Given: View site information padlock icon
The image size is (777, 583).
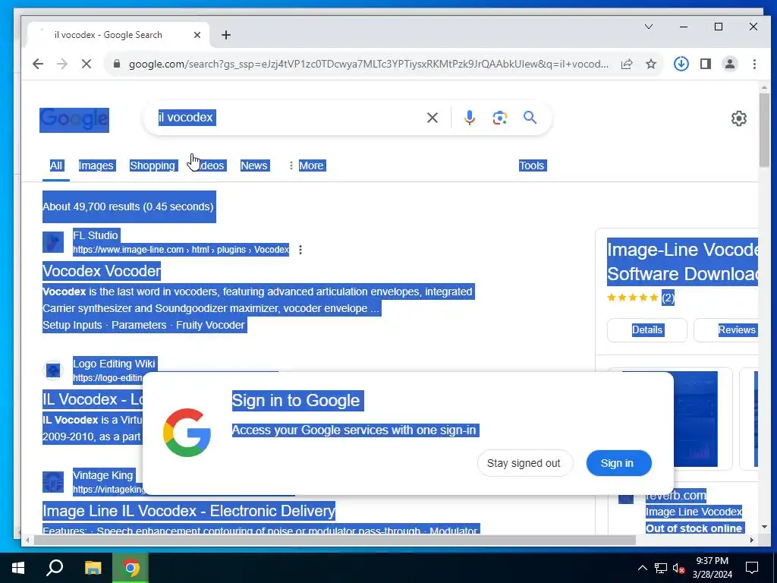Looking at the screenshot, I should pos(117,64).
